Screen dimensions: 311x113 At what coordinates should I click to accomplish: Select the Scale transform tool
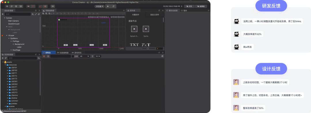[16, 6]
